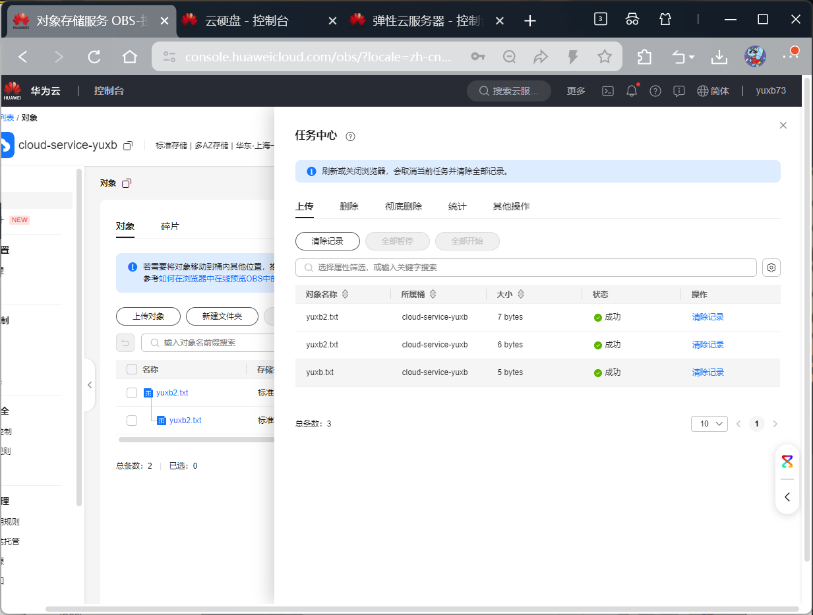Click the zoom-out magnifier icon
Screen dimensions: 813x615
point(510,57)
